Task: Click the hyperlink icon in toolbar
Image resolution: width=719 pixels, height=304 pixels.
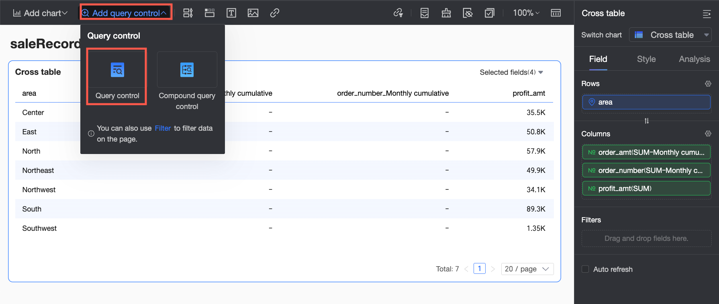Action: [x=275, y=13]
